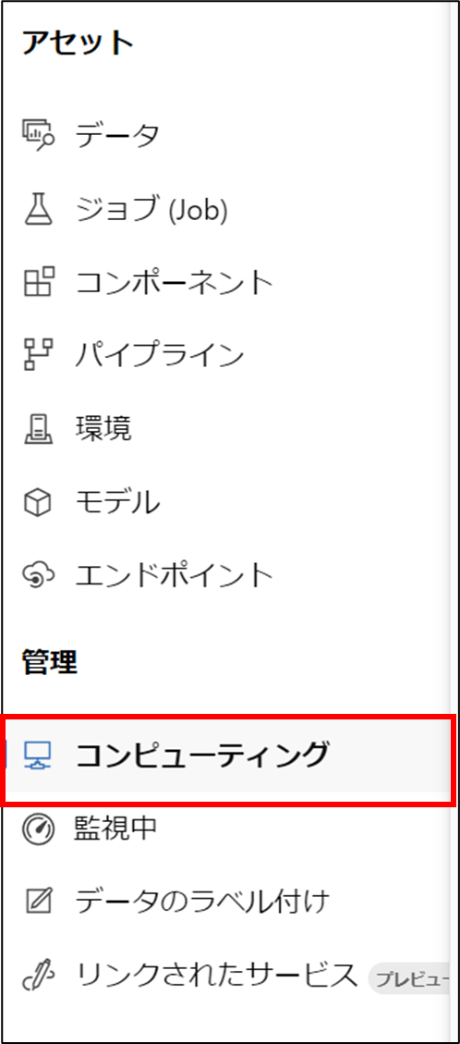
Task: Click the リンクされたサービス link icon
Action: coord(38,976)
